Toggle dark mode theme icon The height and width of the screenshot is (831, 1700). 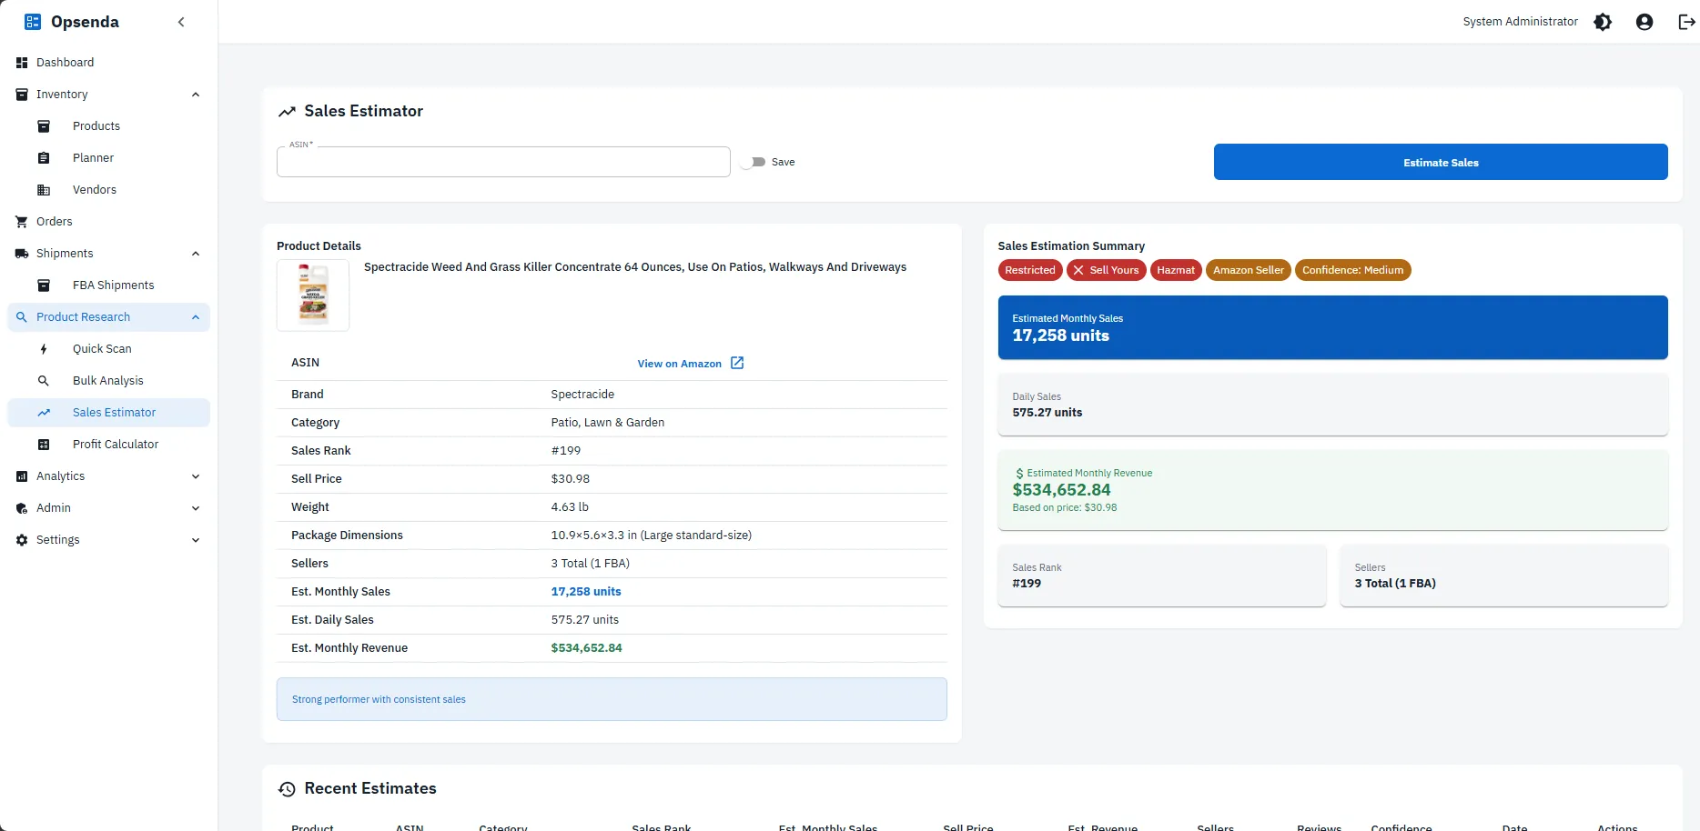pyautogui.click(x=1603, y=22)
